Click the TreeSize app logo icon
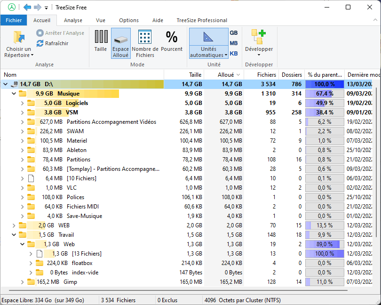 click(11, 8)
